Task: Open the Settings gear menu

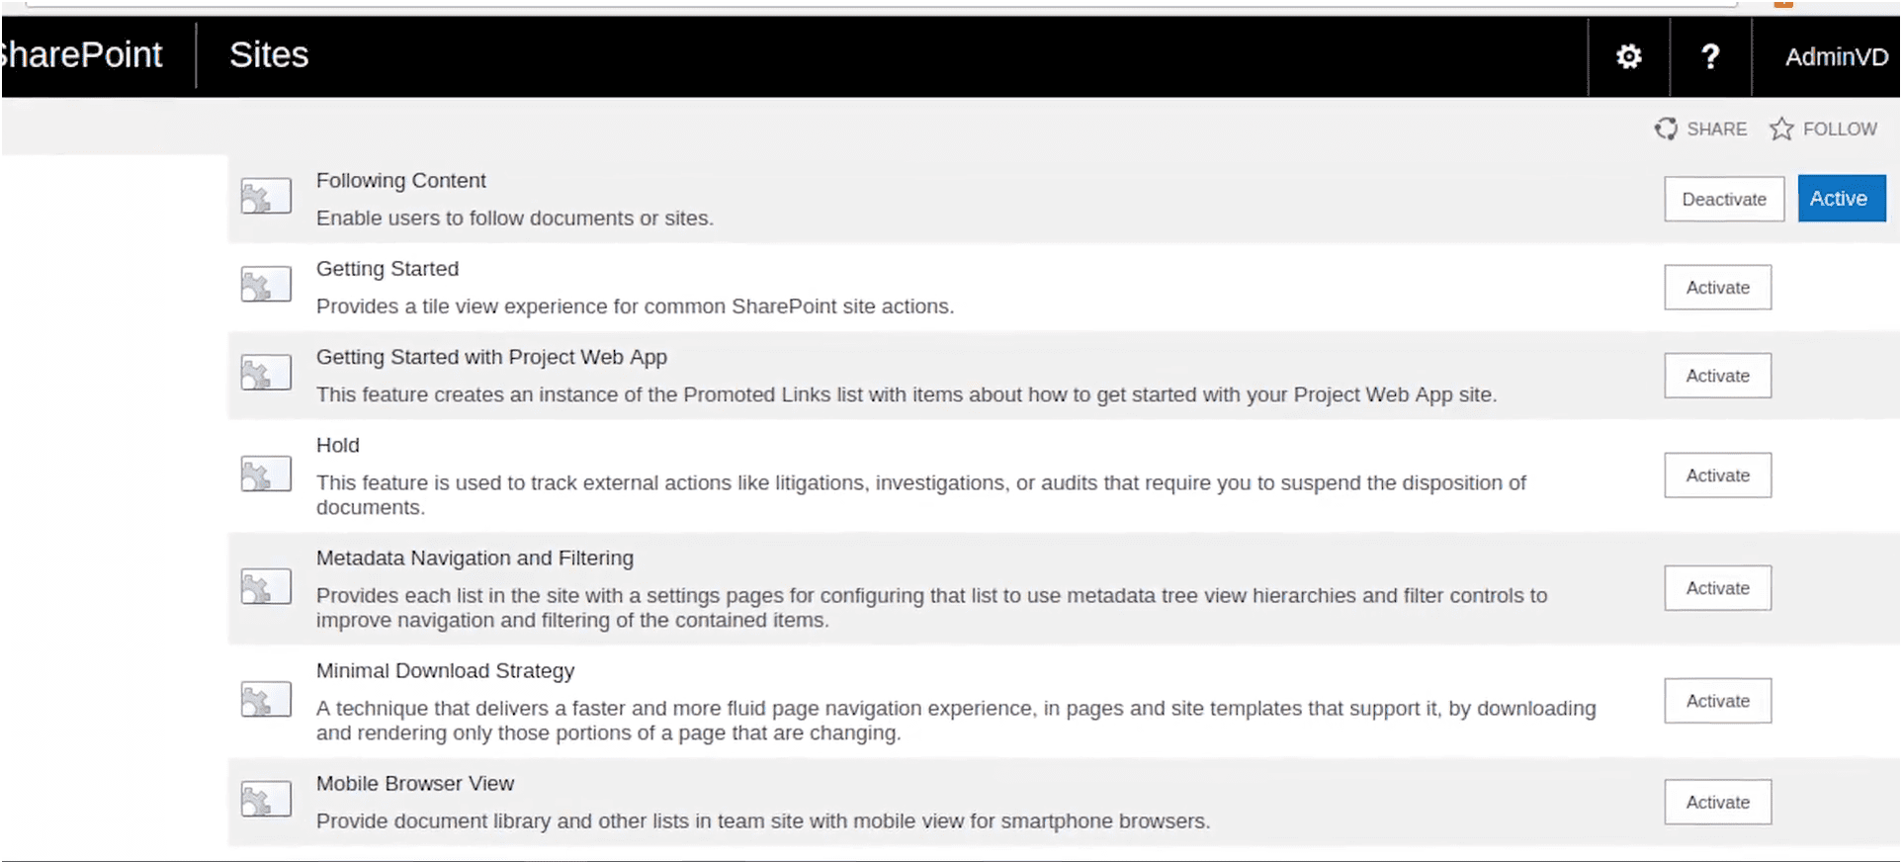Action: pos(1628,56)
